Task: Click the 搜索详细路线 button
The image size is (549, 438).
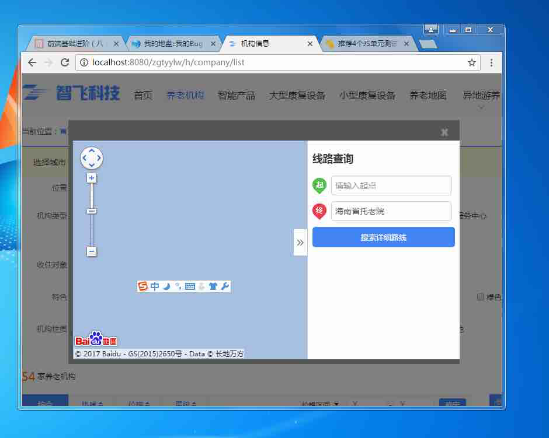Action: 383,237
